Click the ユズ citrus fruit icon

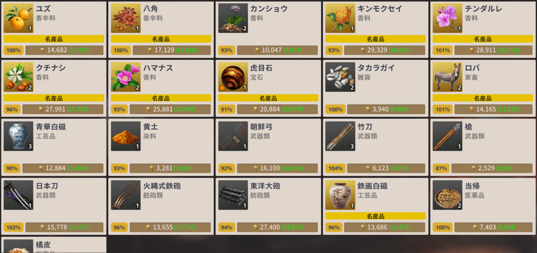[x=18, y=18]
